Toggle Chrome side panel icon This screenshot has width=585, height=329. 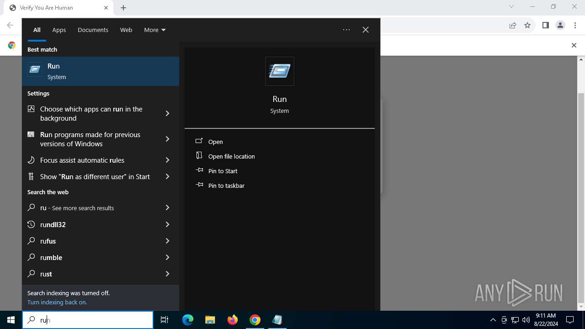545,25
